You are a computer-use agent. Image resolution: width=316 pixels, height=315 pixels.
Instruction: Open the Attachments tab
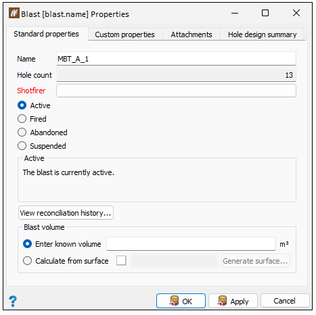[x=191, y=34]
